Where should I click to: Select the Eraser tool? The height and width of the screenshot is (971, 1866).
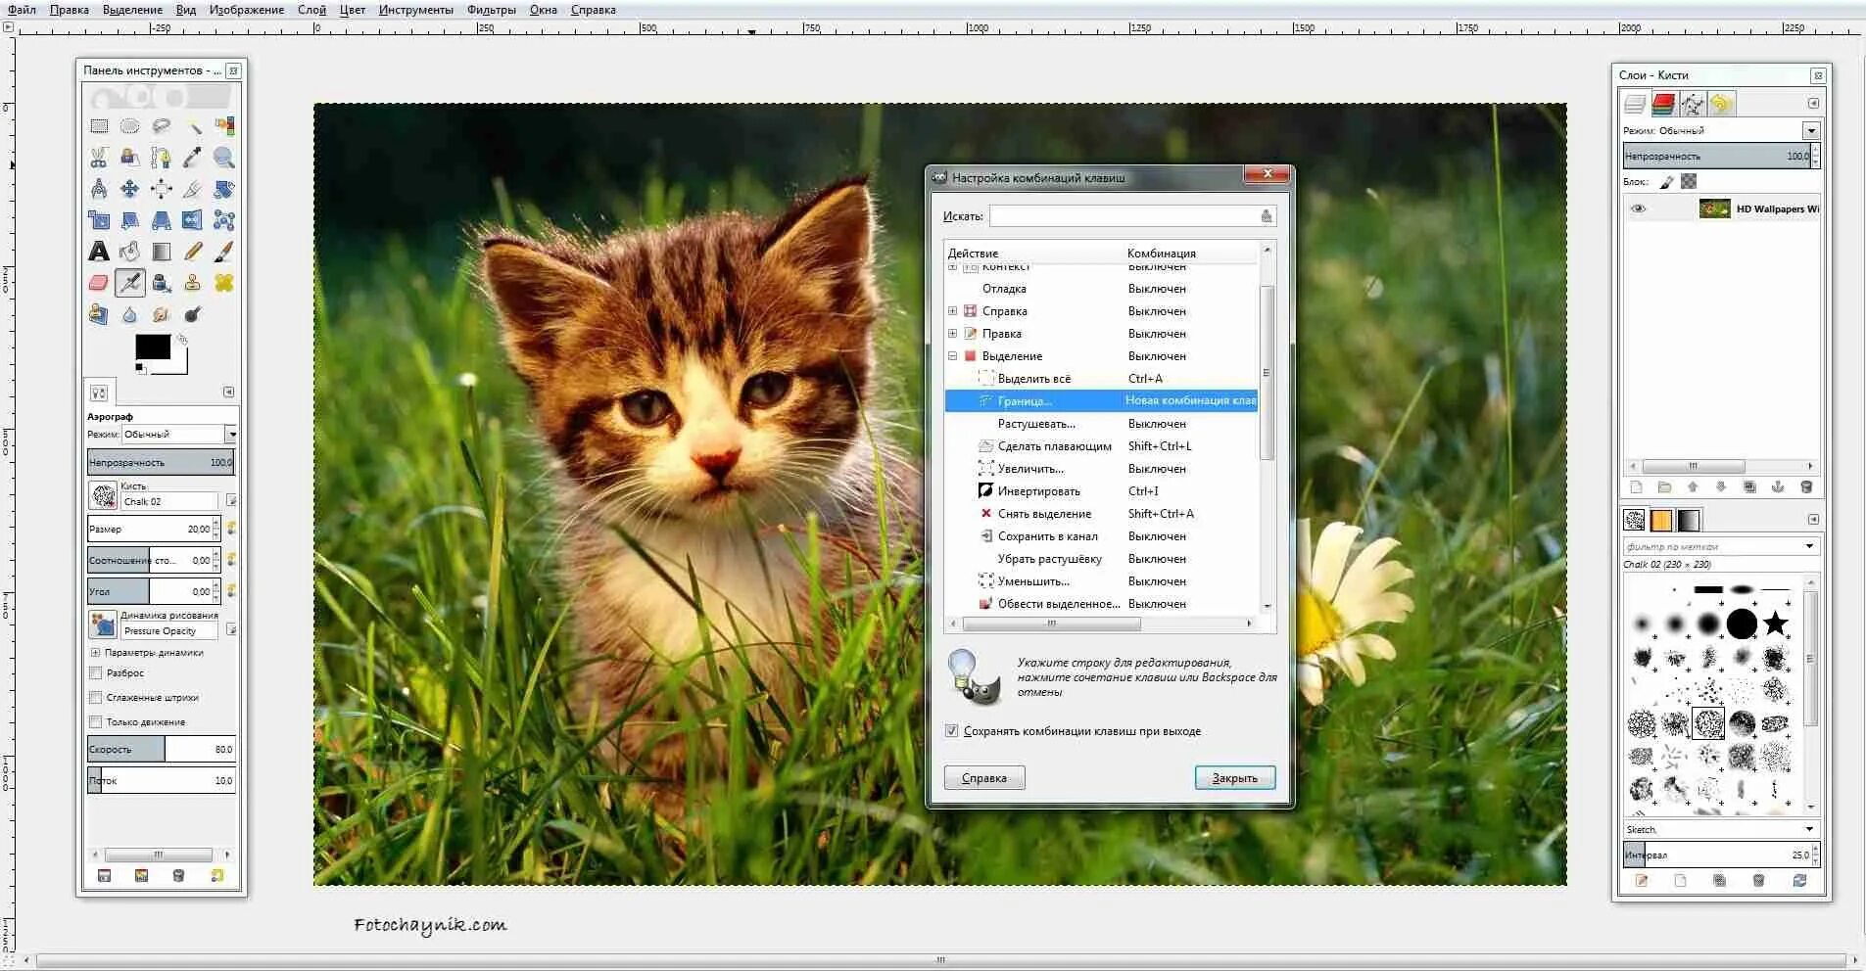(99, 283)
